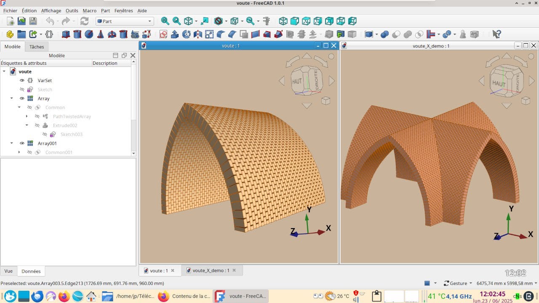The image size is (539, 303).
Task: Open the Macro menu
Action: click(89, 11)
